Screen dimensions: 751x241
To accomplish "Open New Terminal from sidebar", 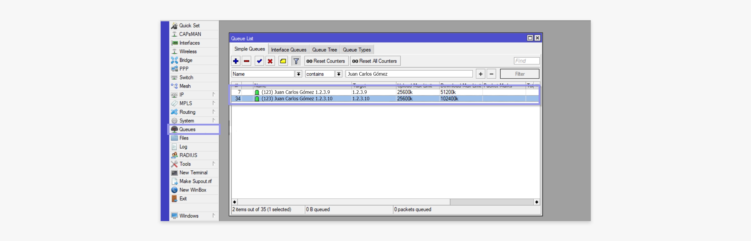I will click(x=193, y=172).
